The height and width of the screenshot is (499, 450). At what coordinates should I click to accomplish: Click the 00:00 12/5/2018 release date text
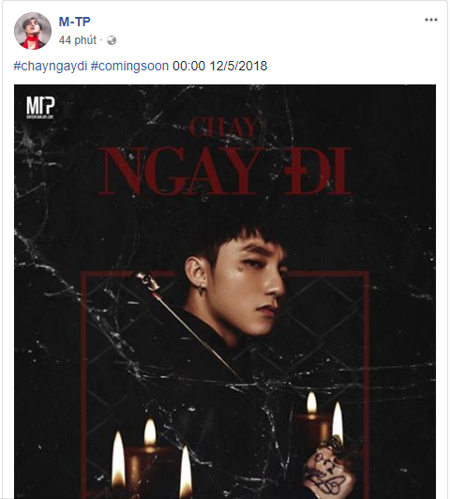pyautogui.click(x=219, y=66)
